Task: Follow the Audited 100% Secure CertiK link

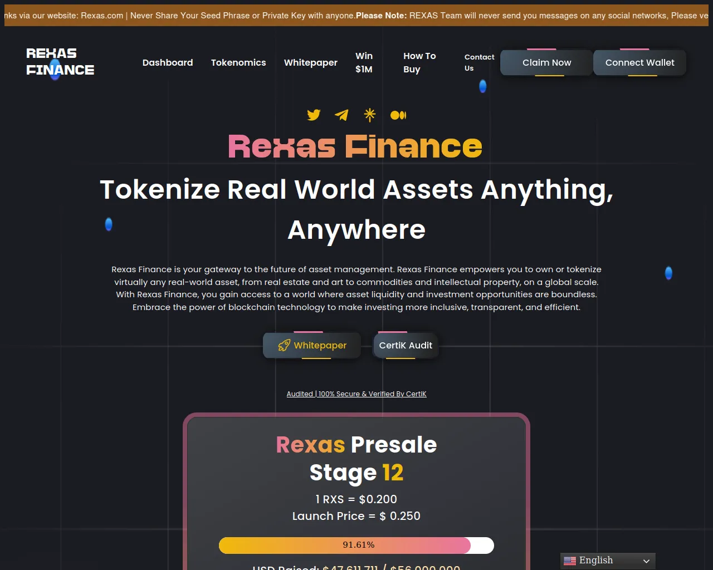Action: [x=356, y=394]
